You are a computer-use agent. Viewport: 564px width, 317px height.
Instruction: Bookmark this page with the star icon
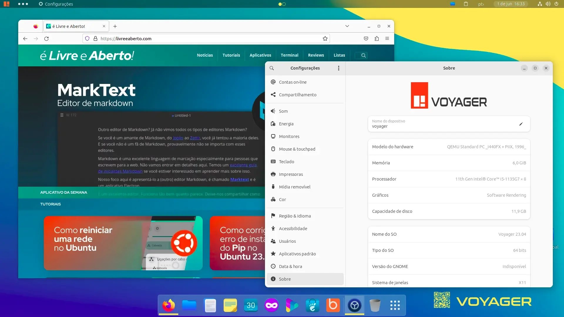[325, 38]
